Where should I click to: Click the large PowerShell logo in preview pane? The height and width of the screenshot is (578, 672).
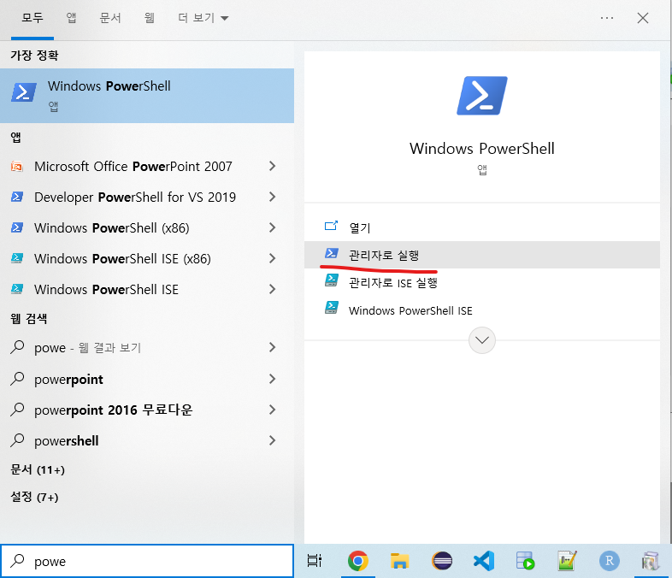tap(482, 96)
